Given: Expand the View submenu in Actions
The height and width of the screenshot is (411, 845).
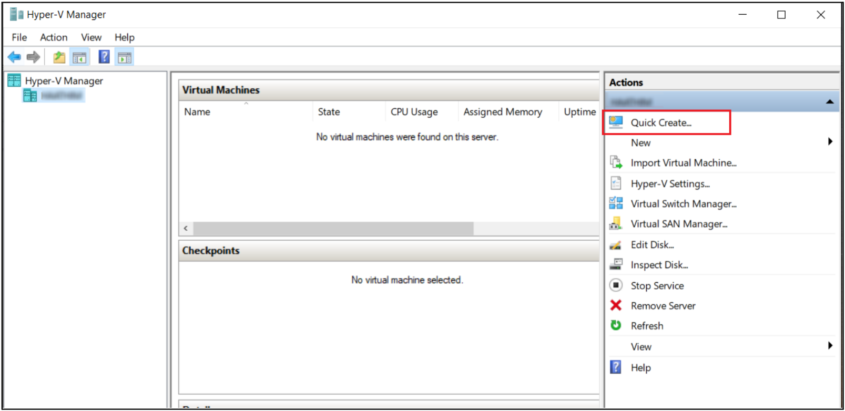Looking at the screenshot, I should (830, 346).
